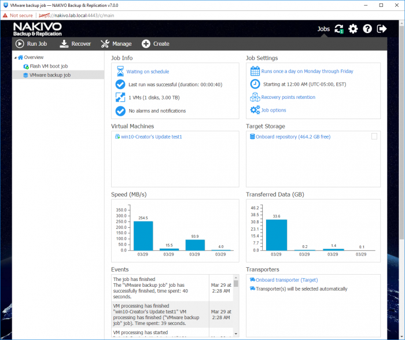Image resolution: width=405 pixels, height=340 pixels.
Task: Click the Events scrollbar down arrow
Action: (236, 334)
